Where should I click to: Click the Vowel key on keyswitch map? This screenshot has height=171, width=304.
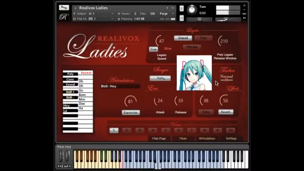click(x=70, y=85)
